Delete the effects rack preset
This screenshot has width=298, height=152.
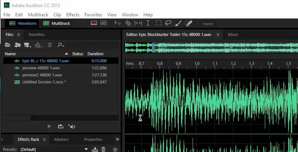104,149
